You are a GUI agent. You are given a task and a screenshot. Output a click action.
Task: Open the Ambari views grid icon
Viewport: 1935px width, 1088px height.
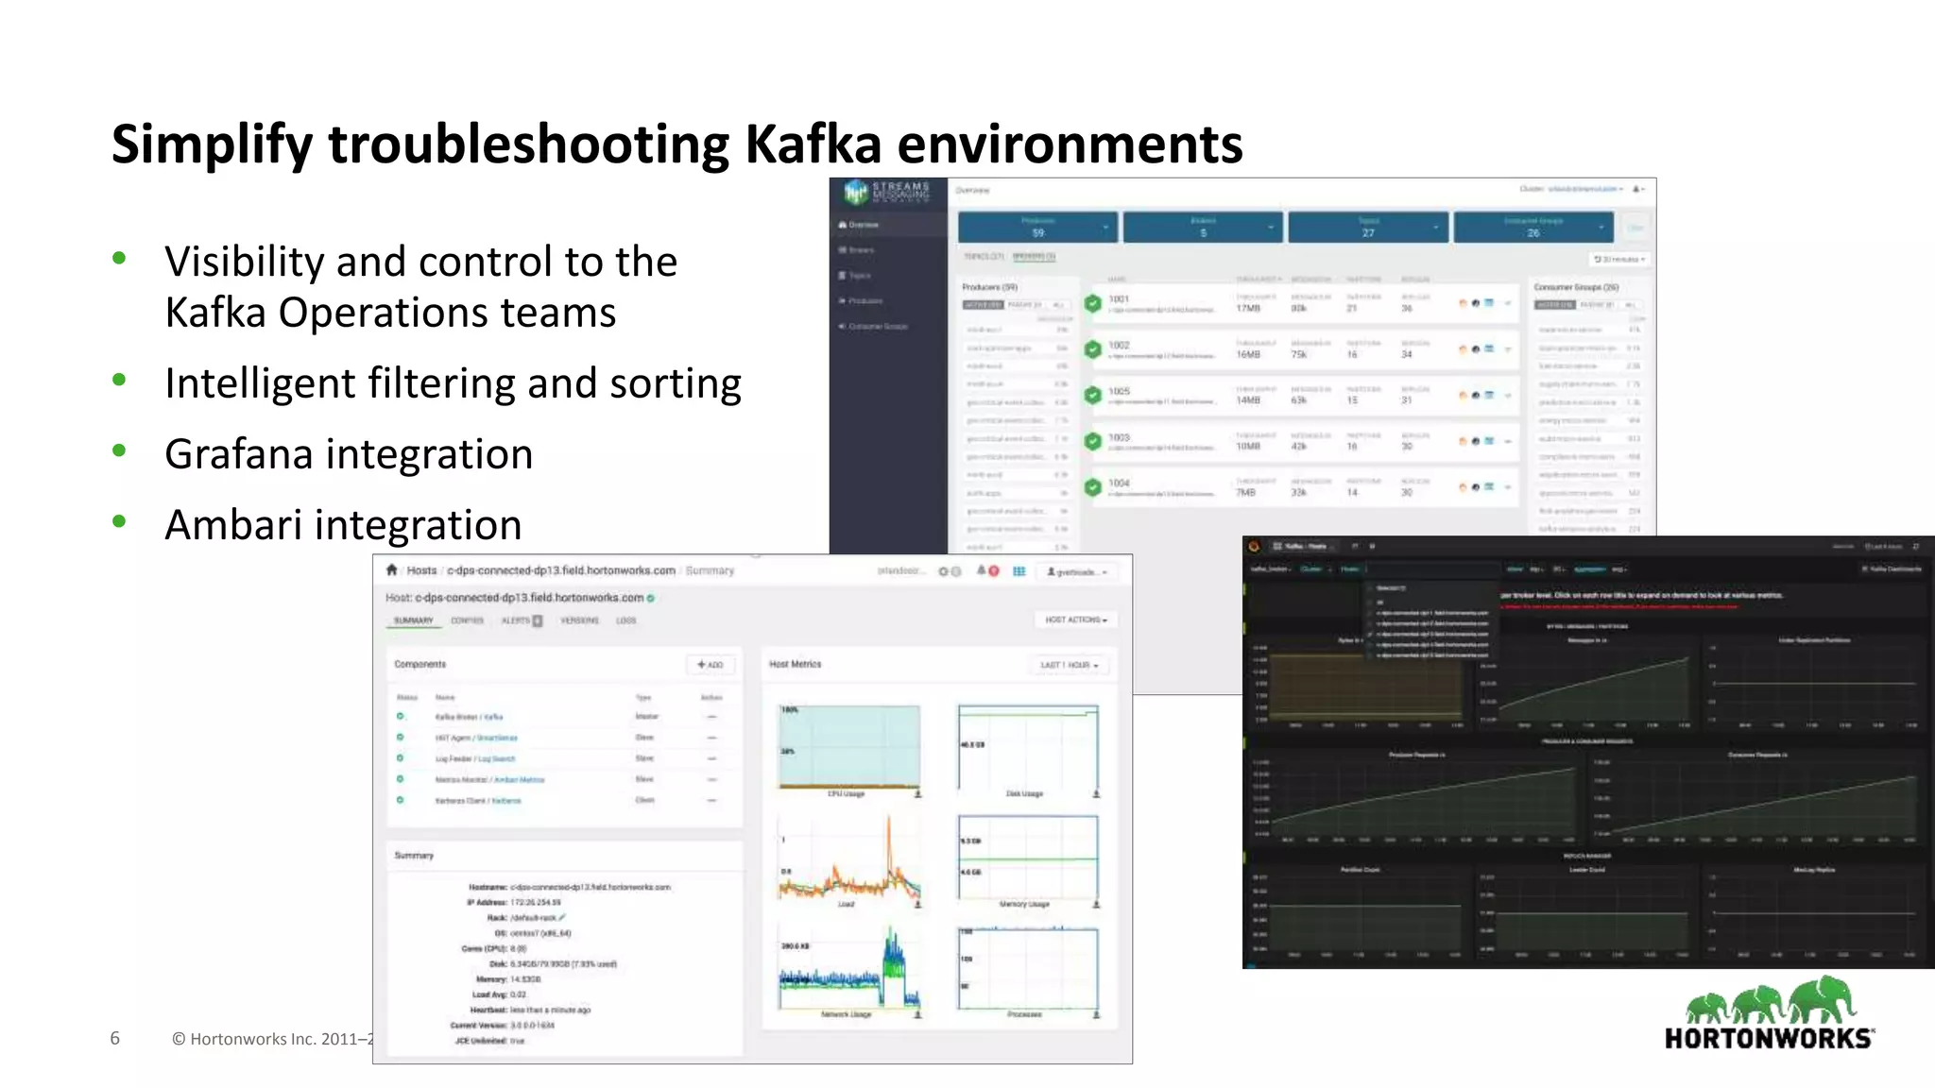tap(1019, 571)
